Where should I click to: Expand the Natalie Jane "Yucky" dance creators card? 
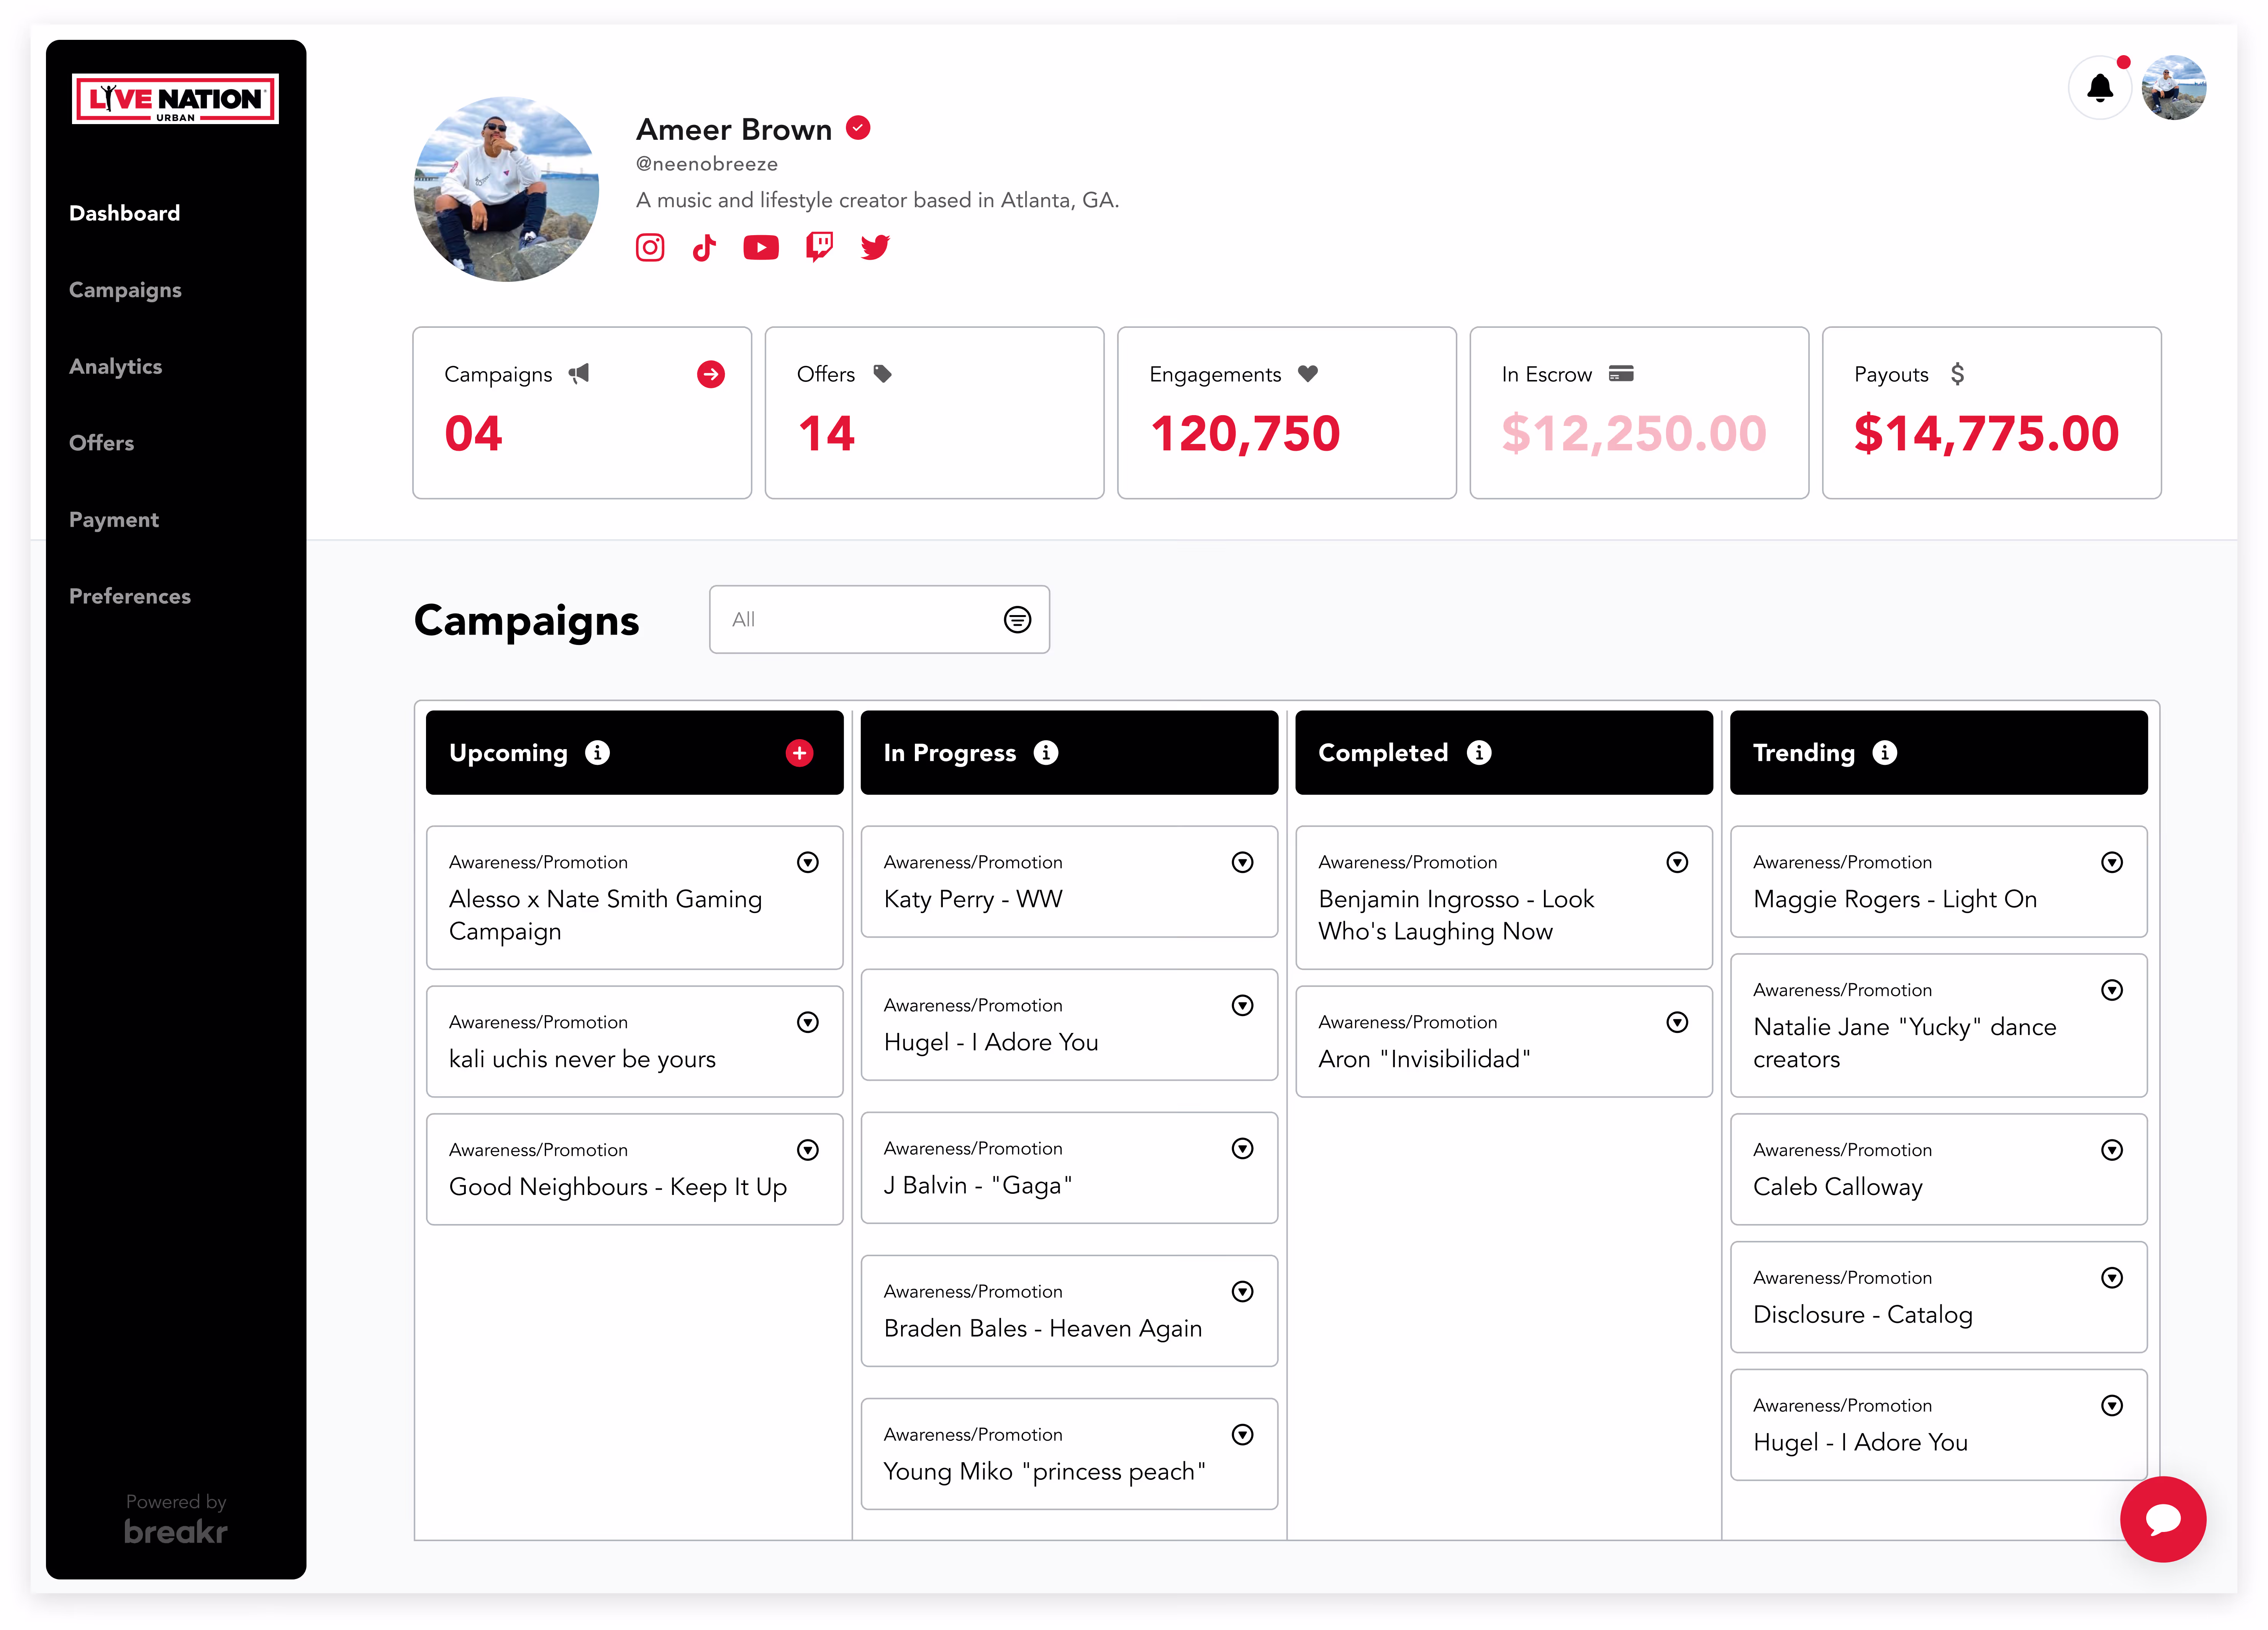click(x=2112, y=990)
